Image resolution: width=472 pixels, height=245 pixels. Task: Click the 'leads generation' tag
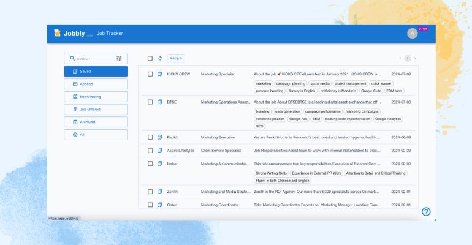[287, 111]
